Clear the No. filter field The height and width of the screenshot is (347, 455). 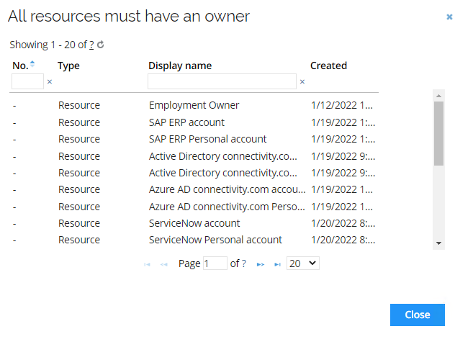(x=50, y=82)
